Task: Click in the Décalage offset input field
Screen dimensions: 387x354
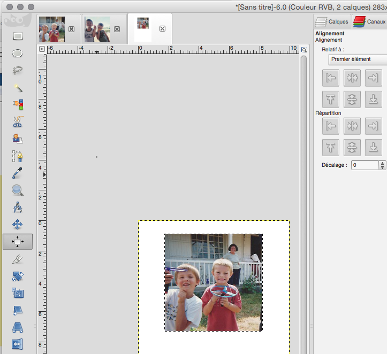Action: tap(364, 165)
